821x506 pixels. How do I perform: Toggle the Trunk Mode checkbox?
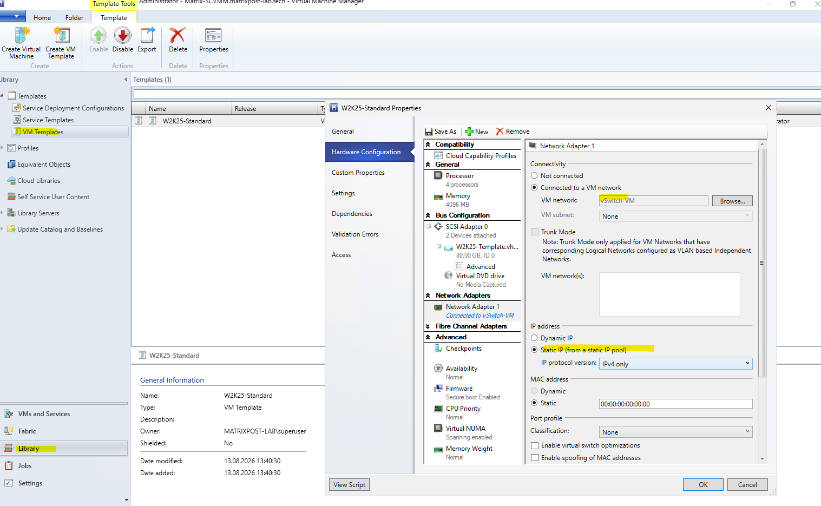coord(535,232)
